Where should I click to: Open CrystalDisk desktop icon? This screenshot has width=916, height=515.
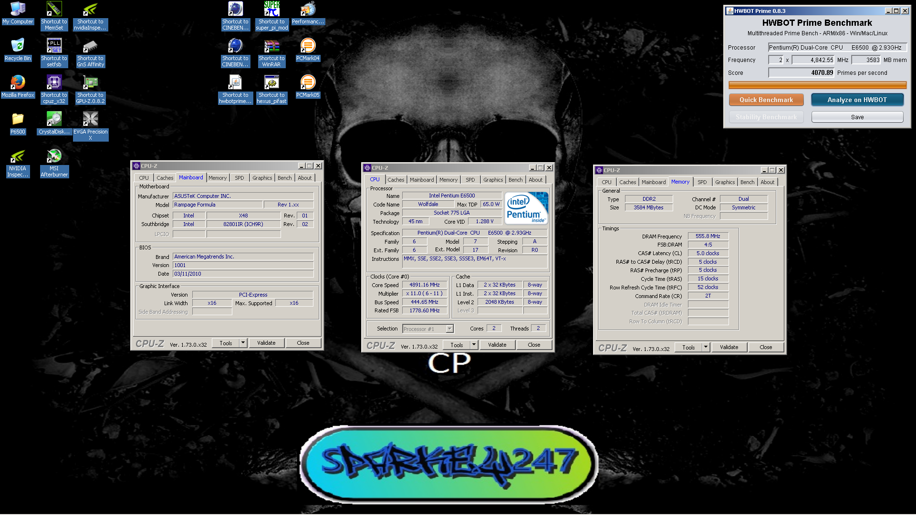54,124
